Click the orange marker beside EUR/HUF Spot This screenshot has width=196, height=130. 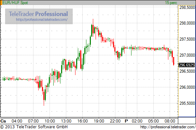coord(1,3)
